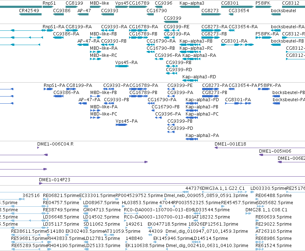The height and width of the screenshot is (251, 305).
Task: Select the RE38611.5prime EST label
Action: (x=29, y=231)
